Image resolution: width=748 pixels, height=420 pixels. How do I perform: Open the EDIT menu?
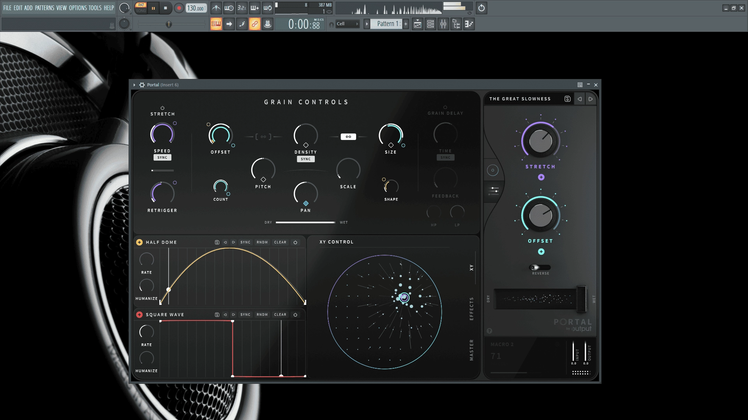click(x=18, y=8)
